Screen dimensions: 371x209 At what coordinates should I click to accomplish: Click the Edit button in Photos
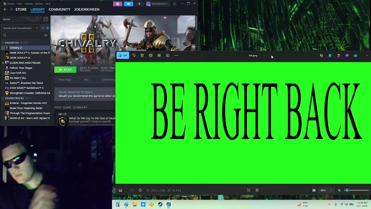pyautogui.click(x=123, y=55)
